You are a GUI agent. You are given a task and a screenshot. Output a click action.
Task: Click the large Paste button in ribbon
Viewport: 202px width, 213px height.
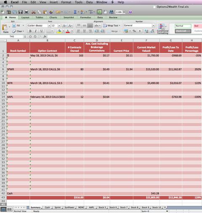5,29
